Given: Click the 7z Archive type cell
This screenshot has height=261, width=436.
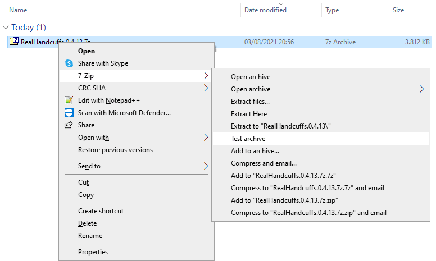Looking at the screenshot, I should pos(340,42).
